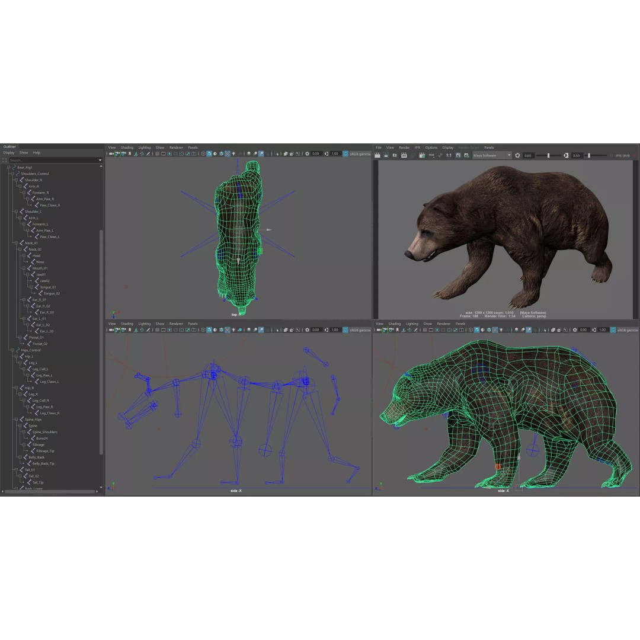Click Bookmarks icon in top viewport toolbar
640x640 pixels.
tap(130, 154)
